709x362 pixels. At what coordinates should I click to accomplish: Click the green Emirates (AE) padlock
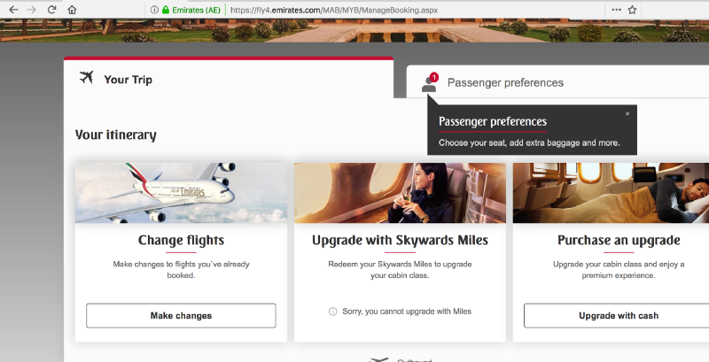coord(166,10)
